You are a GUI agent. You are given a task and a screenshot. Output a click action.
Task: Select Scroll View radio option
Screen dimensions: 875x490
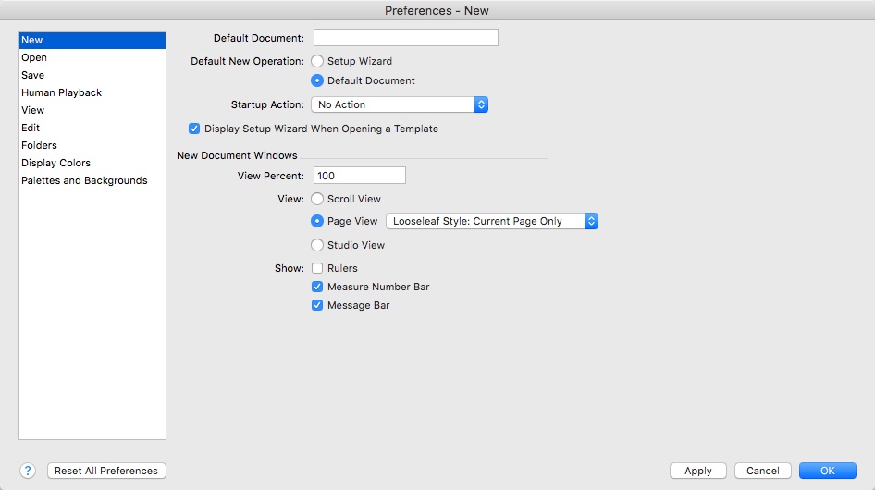click(317, 199)
